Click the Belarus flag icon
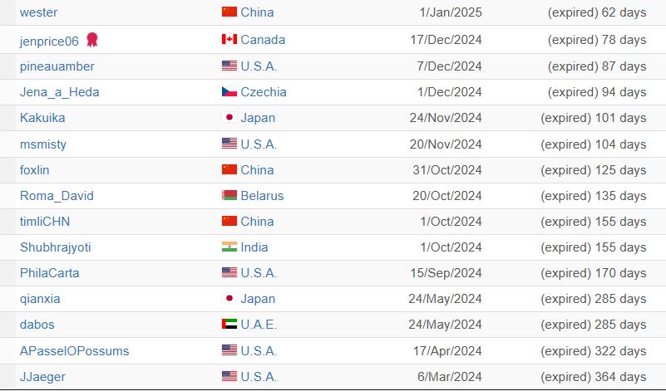The height and width of the screenshot is (391, 666). (229, 196)
